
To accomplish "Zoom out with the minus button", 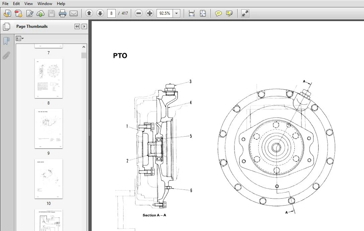I will click(139, 13).
